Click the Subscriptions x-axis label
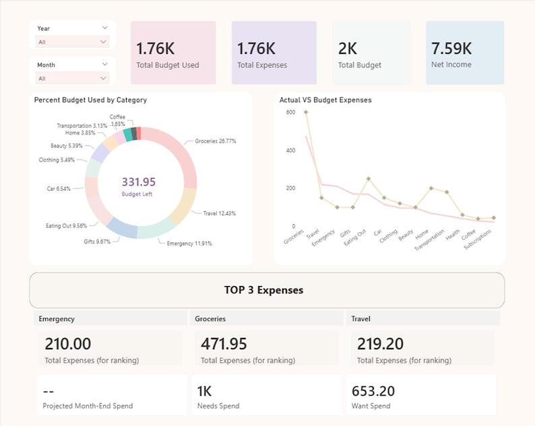The height and width of the screenshot is (426, 535). click(x=478, y=239)
